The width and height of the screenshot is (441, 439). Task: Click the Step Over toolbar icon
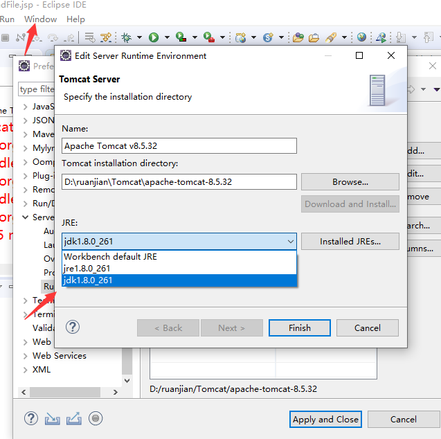click(53, 37)
